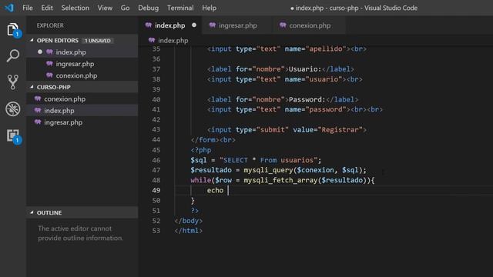This screenshot has height=277, width=493.
Task: Click the Password: label text on line 40
Action: [307, 99]
